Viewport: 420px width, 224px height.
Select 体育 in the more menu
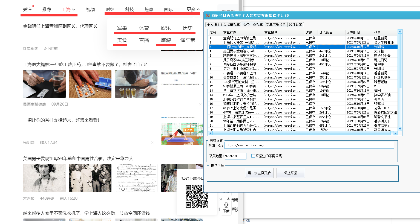coord(144,28)
